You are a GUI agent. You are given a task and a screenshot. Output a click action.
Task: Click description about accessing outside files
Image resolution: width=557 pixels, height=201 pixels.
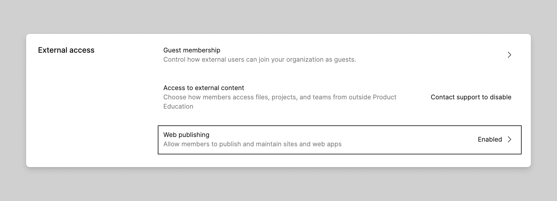click(280, 97)
